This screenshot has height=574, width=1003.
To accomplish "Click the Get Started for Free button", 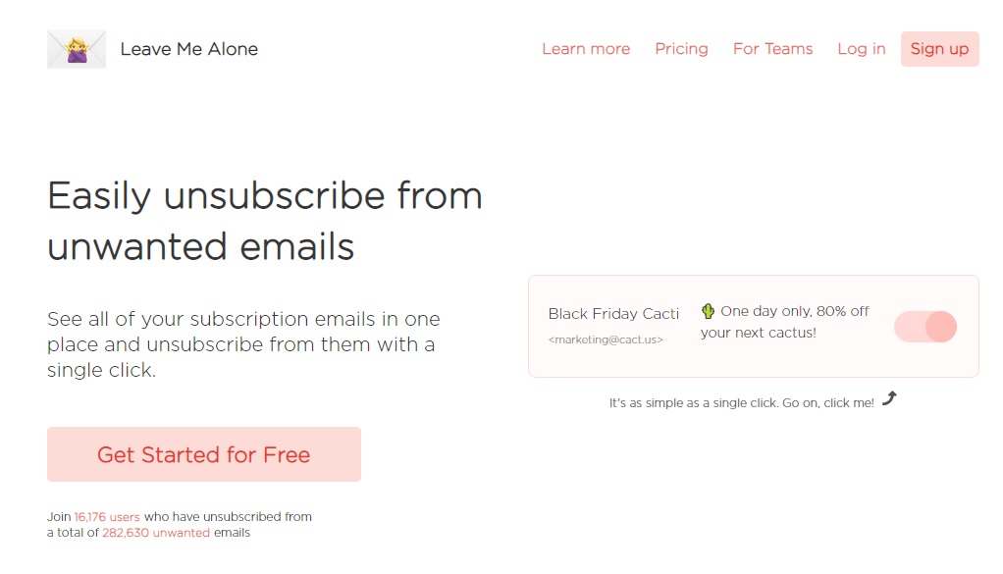I will (204, 454).
